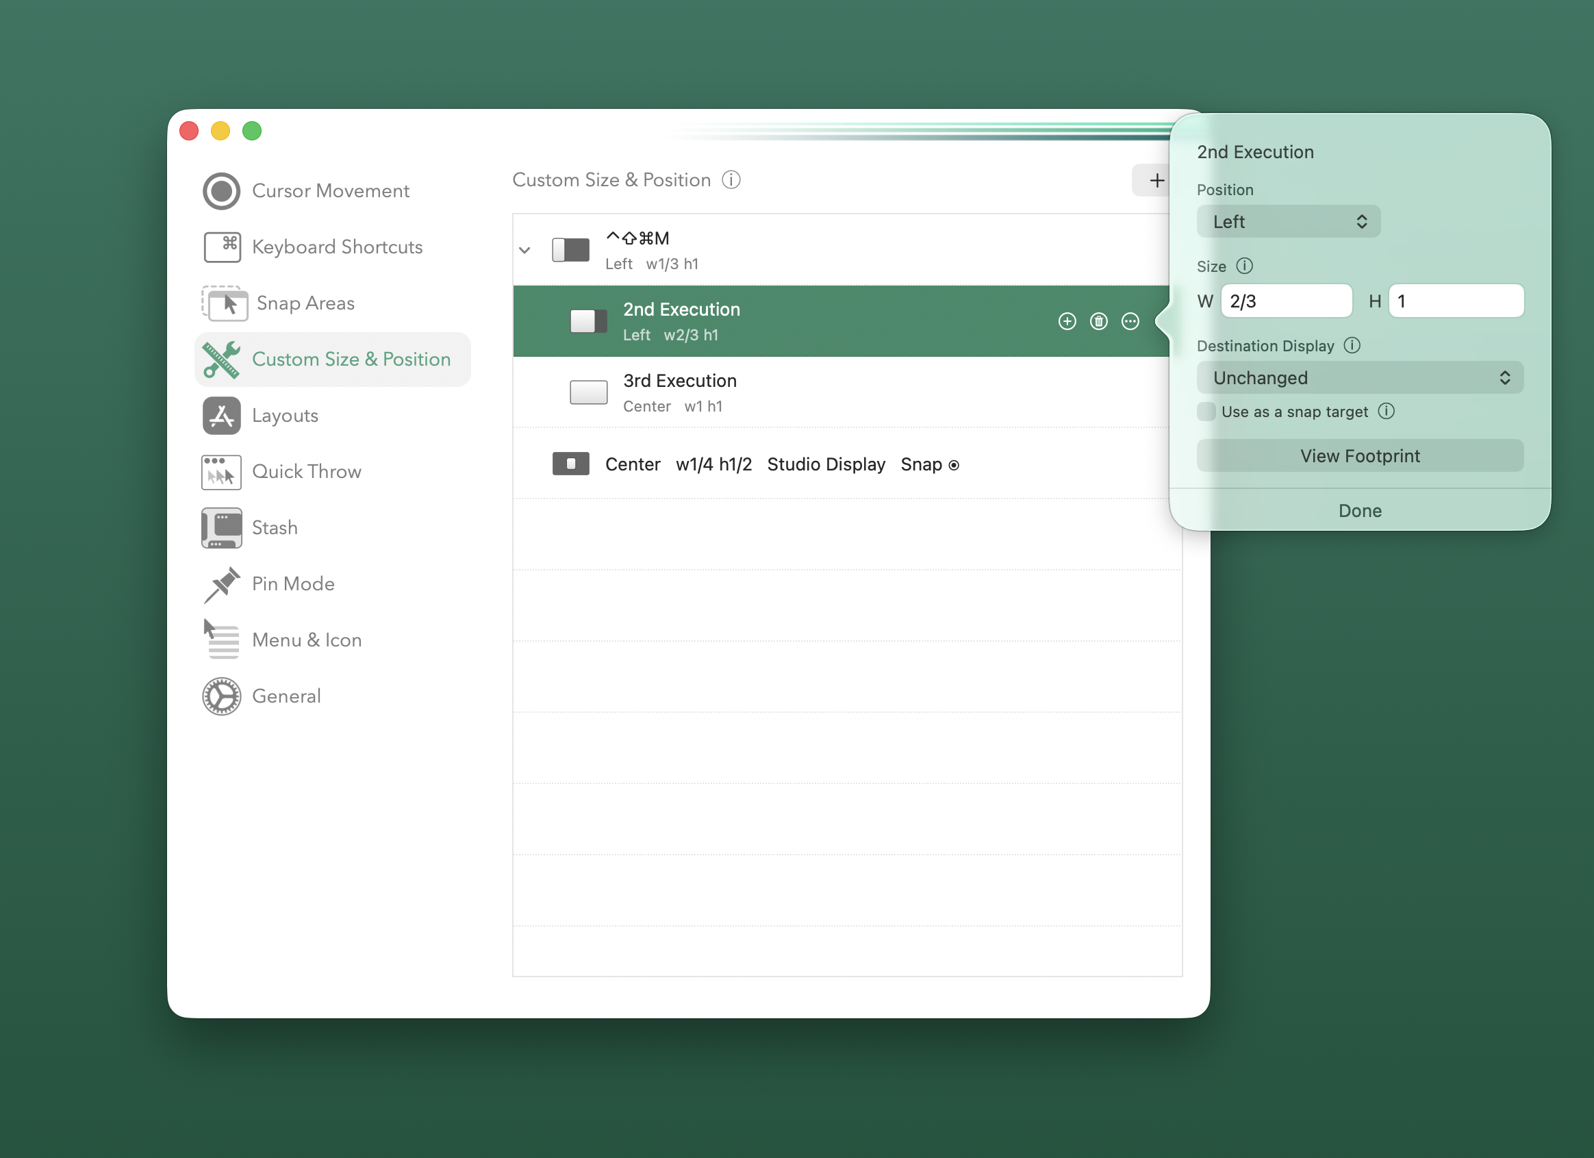Image resolution: width=1594 pixels, height=1158 pixels.
Task: Collapse the ^⇧⌘M shortcut group chevron
Action: (x=524, y=251)
